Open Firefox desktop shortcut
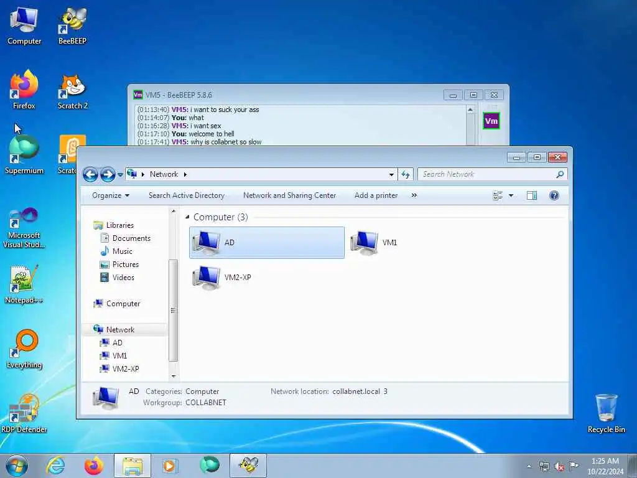The image size is (637, 478). pos(24,90)
